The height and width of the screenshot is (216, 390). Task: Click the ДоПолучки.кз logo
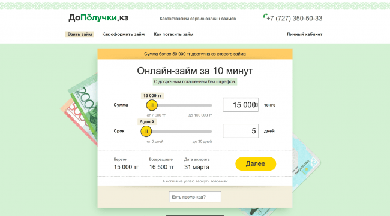[x=98, y=17]
